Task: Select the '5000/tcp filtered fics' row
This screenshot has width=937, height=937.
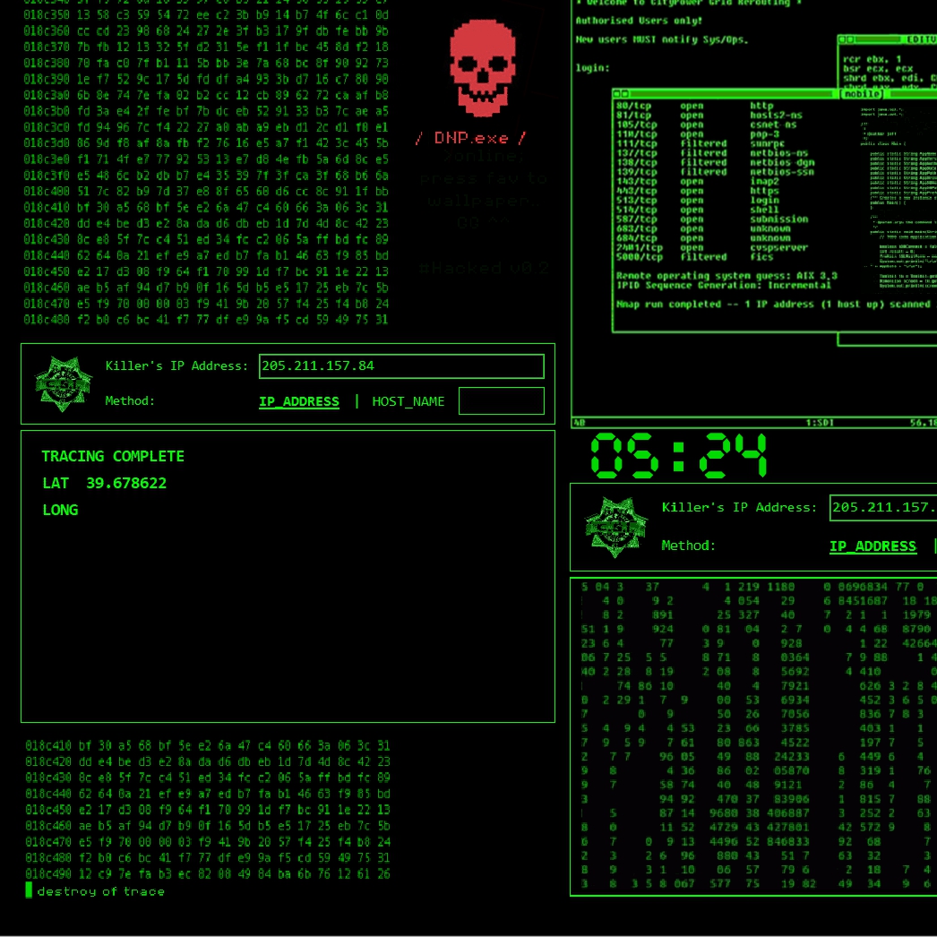Action: pyautogui.click(x=695, y=258)
